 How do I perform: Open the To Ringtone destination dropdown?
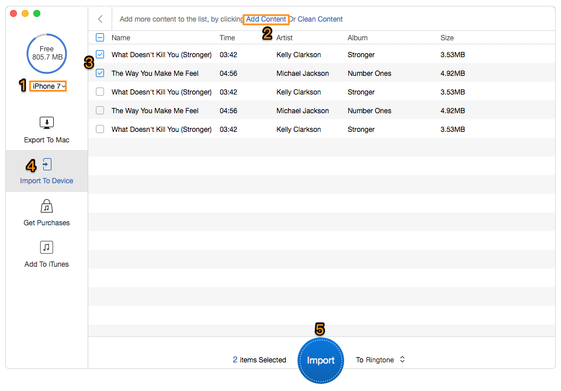click(x=380, y=359)
